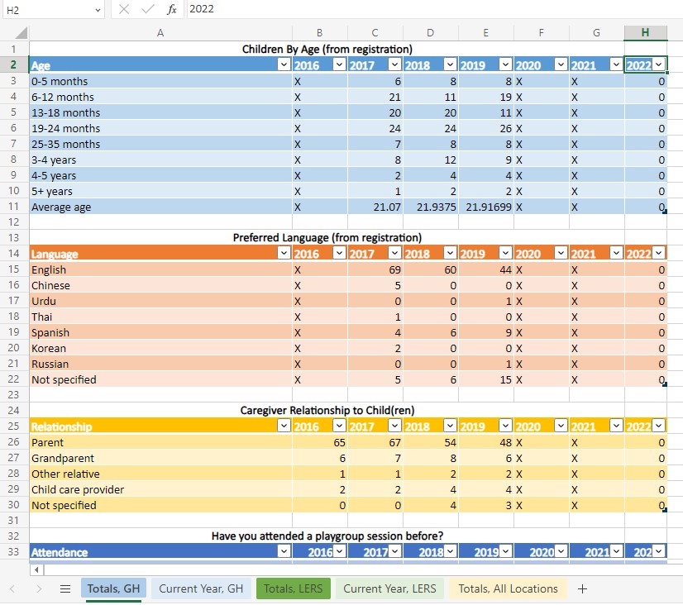Open the Relationship filter dropdown
The height and width of the screenshot is (605, 683).
(x=284, y=426)
